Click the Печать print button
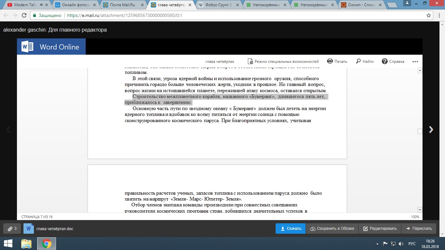 tap(337, 61)
